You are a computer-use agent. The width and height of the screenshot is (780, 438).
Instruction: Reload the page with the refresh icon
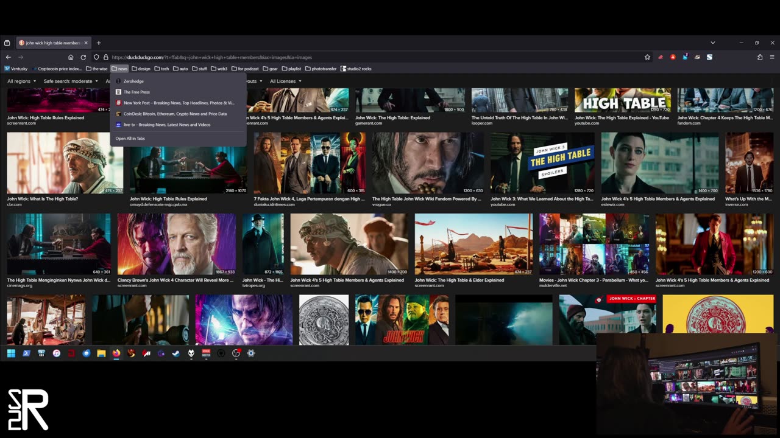[83, 57]
